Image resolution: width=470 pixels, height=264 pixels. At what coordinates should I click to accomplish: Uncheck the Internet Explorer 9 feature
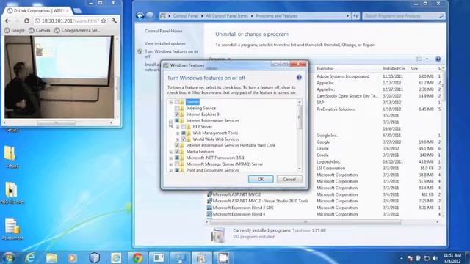tap(177, 114)
